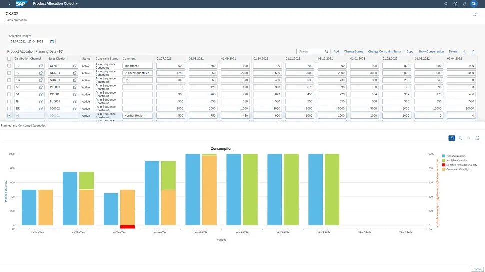Viewport: 485px width, 272px height.
Task: Open value help for Sales District CENTRE
Action: (x=75, y=66)
